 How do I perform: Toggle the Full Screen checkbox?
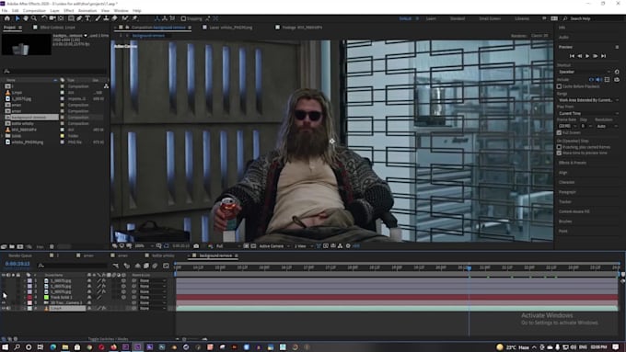tap(560, 132)
